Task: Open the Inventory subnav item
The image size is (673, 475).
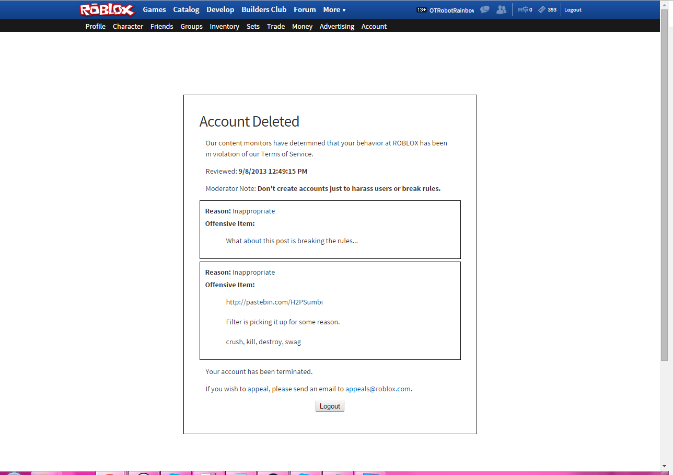Action: 224,26
